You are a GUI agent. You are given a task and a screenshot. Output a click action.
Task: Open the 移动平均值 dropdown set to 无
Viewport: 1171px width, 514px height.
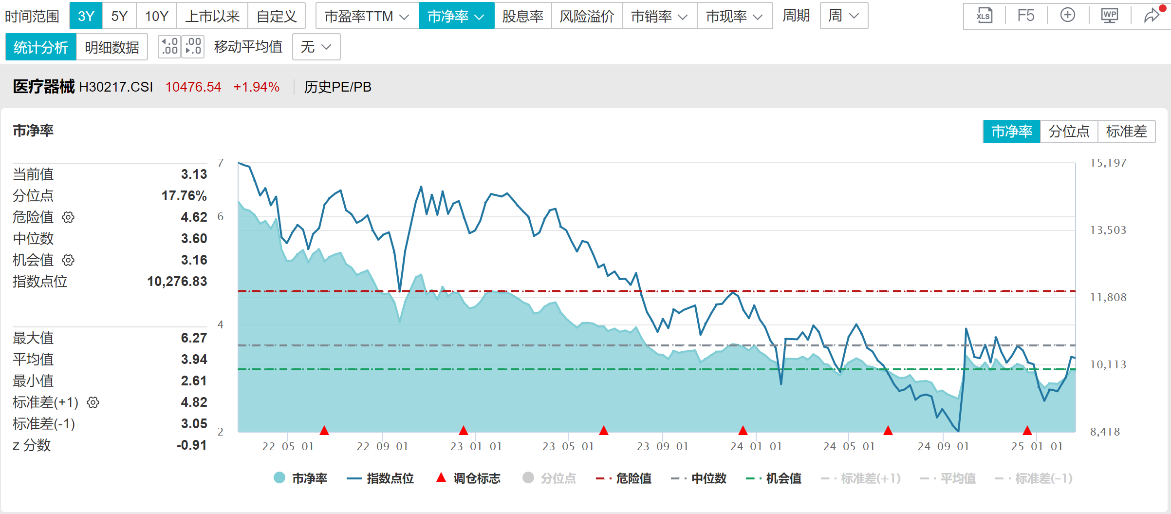[316, 47]
